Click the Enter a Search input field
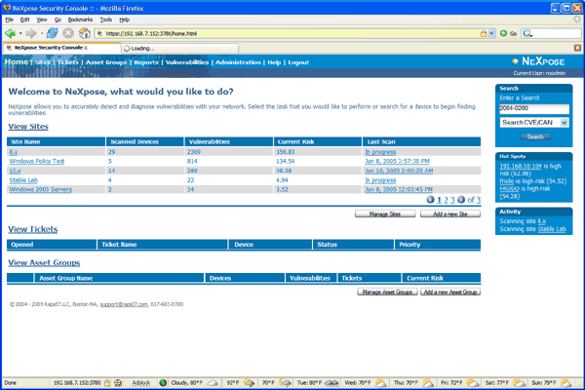The width and height of the screenshot is (585, 390). coord(533,109)
